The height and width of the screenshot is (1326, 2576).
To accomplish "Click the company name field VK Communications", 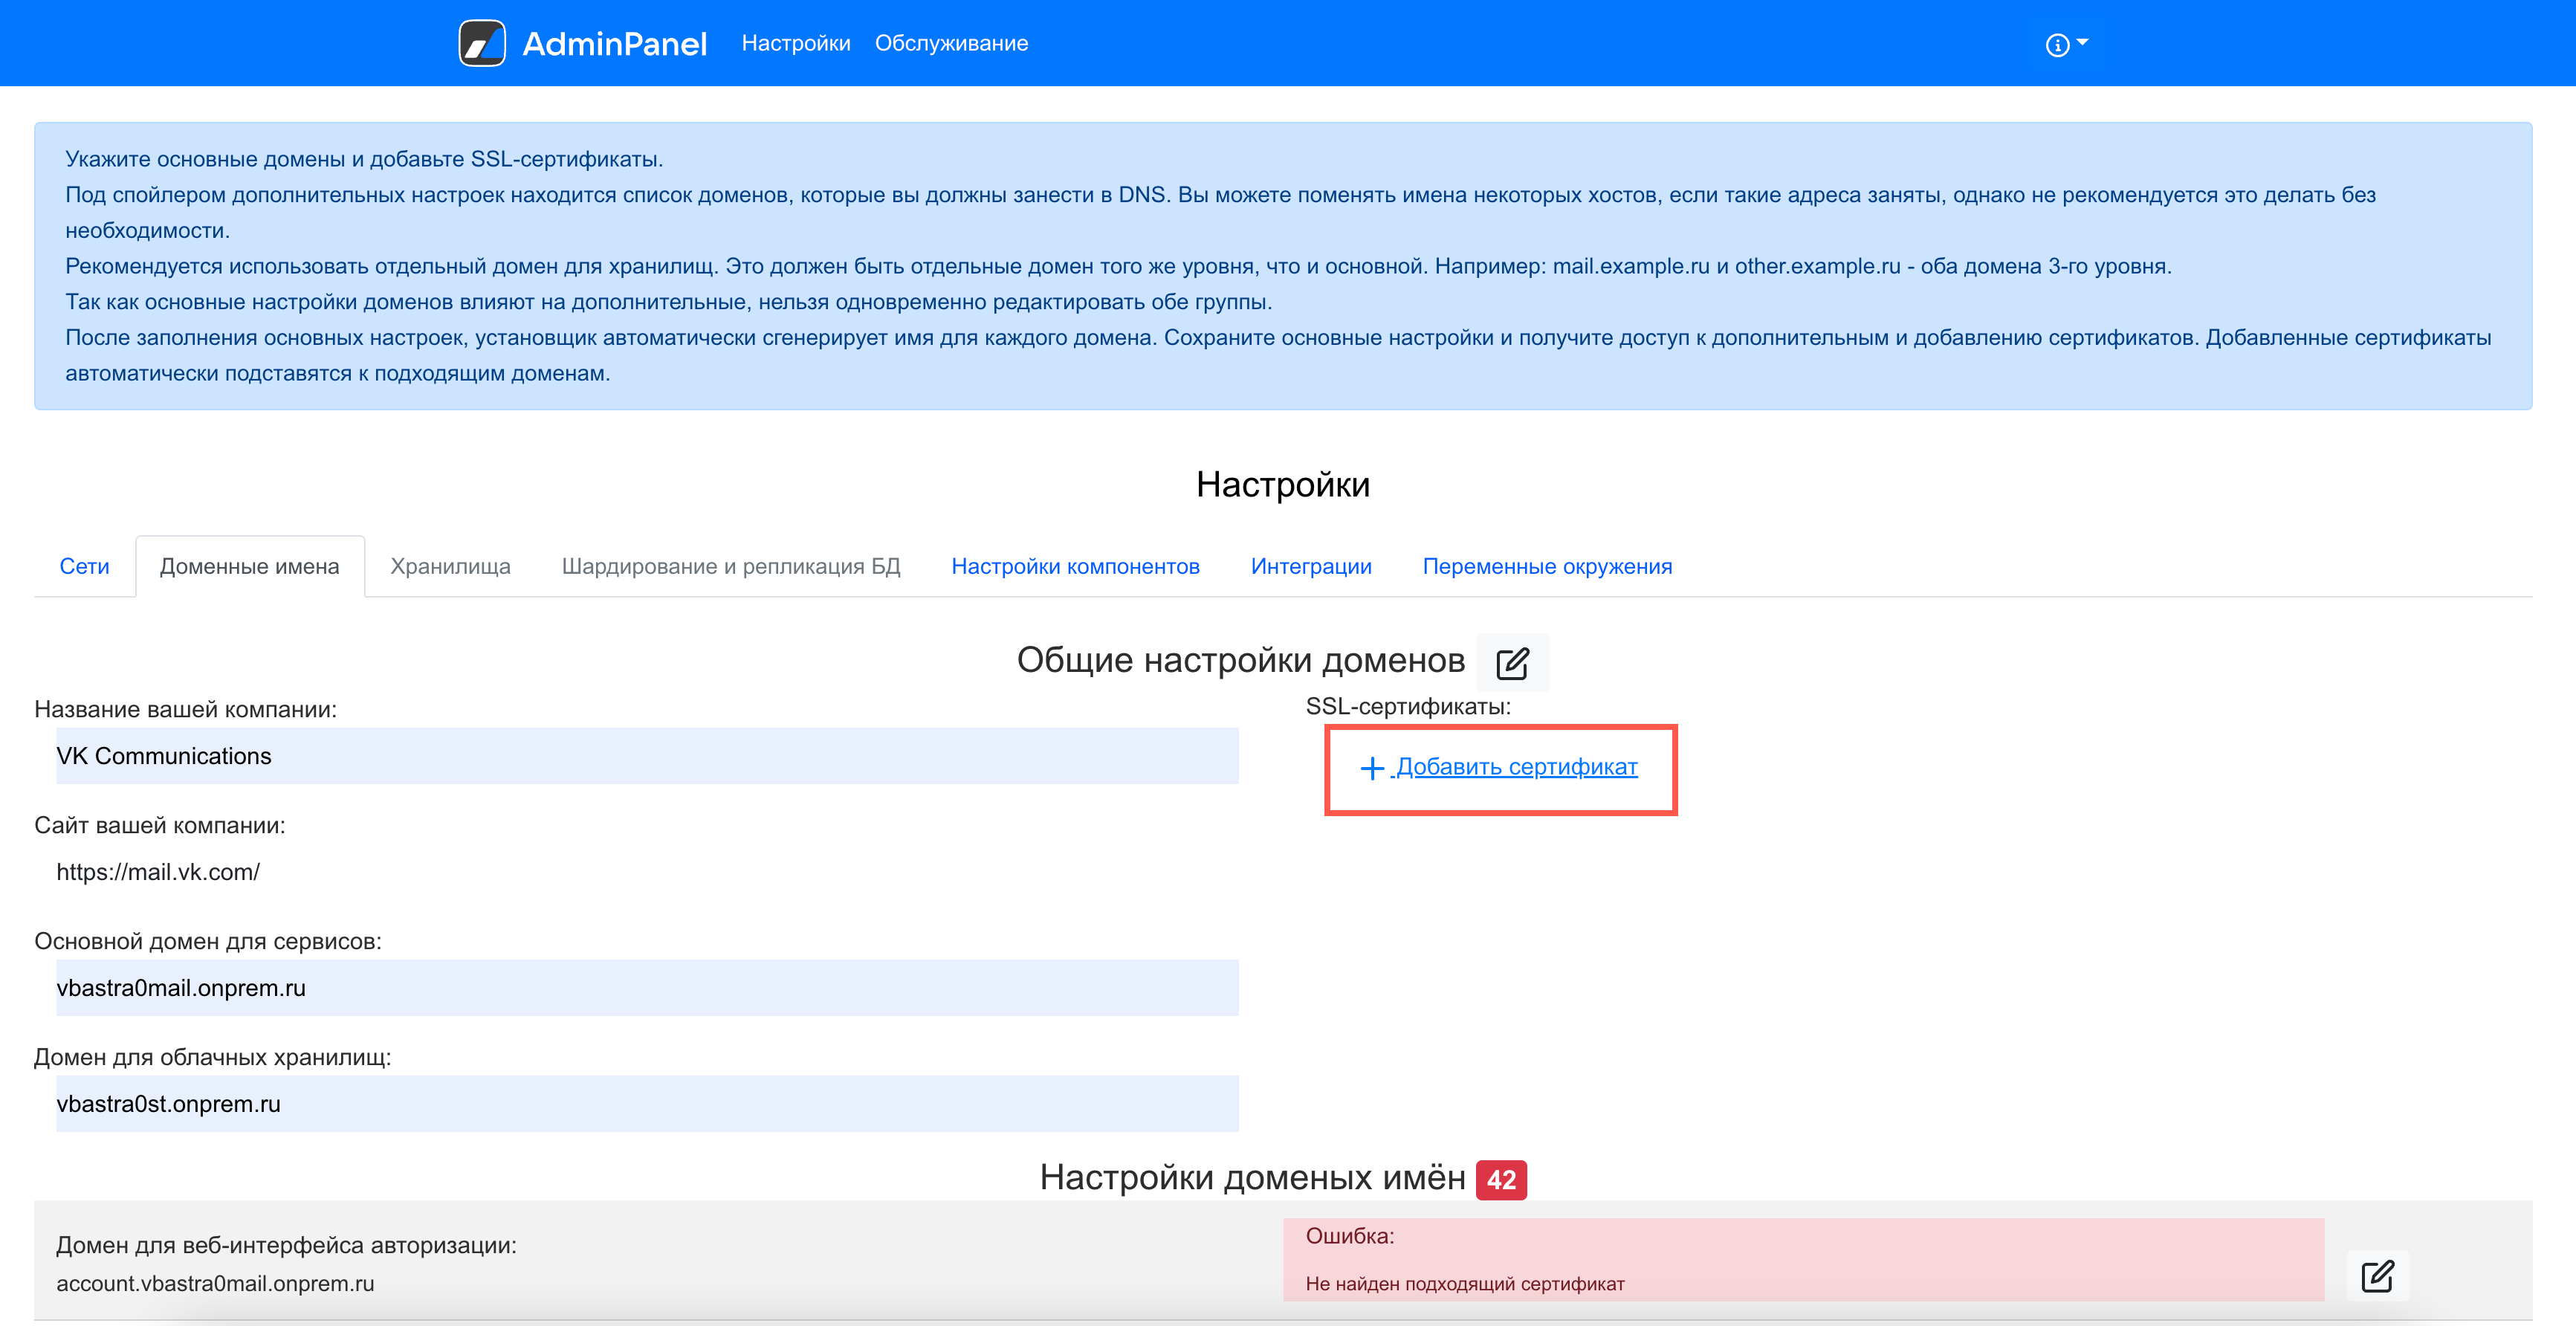I will 647,756.
